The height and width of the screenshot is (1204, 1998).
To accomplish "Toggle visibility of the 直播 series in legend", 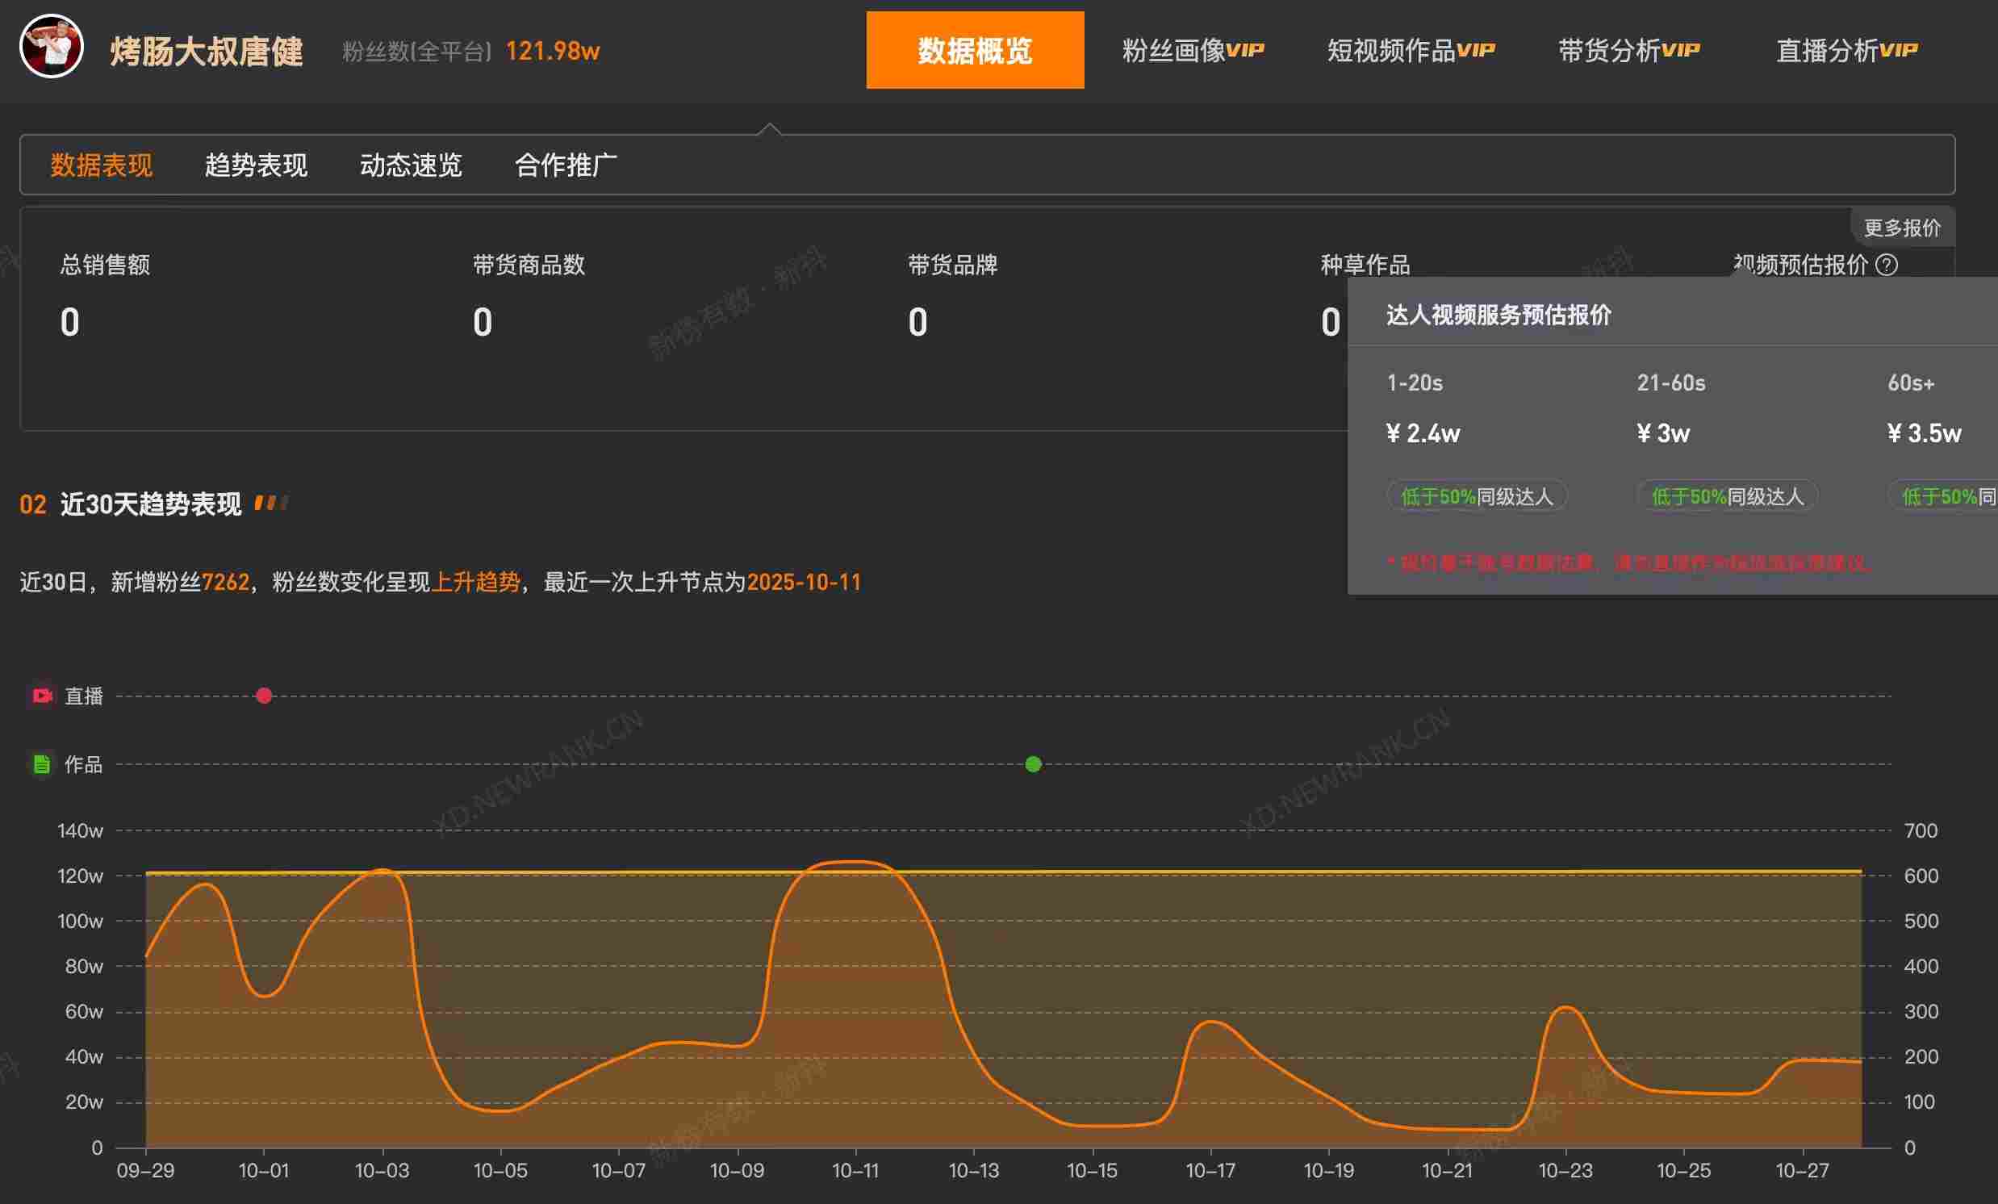I will 84,696.
